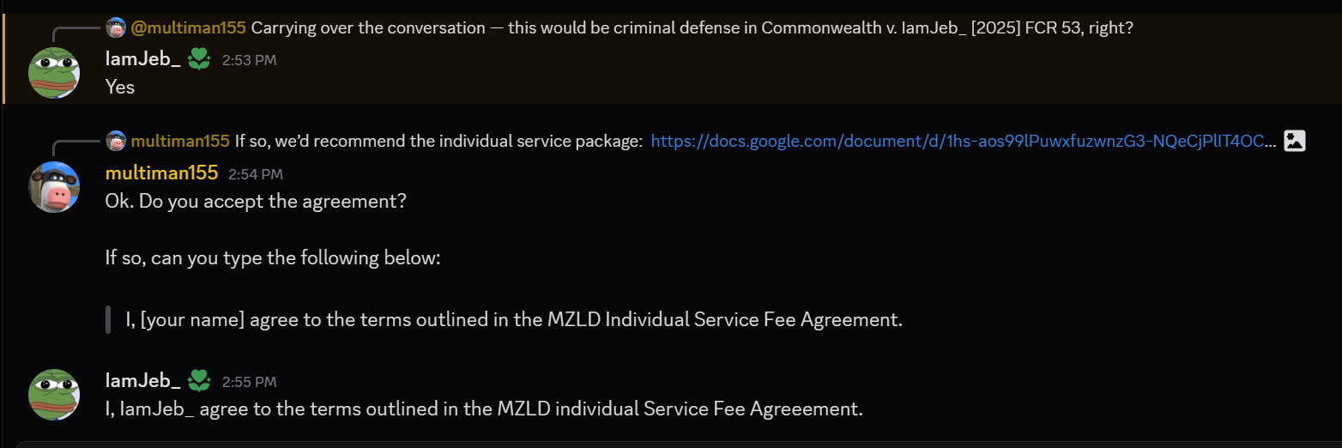This screenshot has height=448, width=1342.
Task: Jump to the "If so, we'd recommend" replied message
Action: point(438,141)
